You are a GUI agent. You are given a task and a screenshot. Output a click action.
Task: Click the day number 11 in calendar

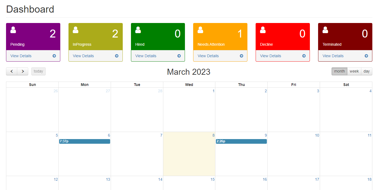369,135
